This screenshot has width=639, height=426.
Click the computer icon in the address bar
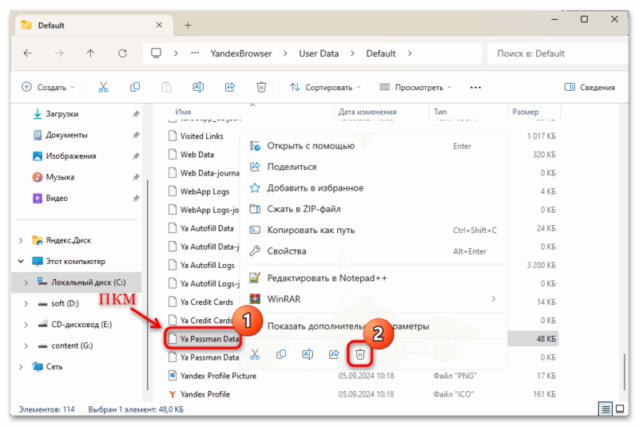pos(156,53)
